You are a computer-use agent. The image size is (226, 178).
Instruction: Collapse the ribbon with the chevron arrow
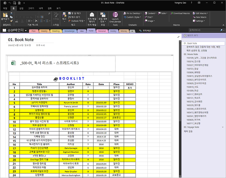pyautogui.click(x=223, y=25)
